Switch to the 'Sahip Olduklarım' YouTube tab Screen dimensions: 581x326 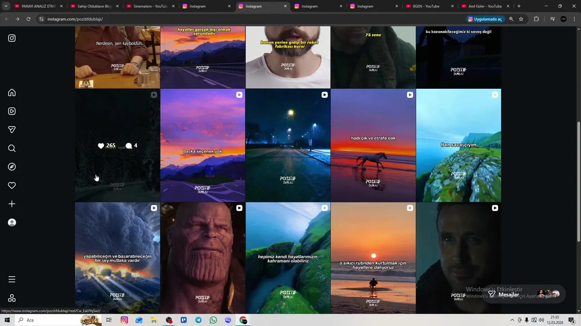pos(94,6)
